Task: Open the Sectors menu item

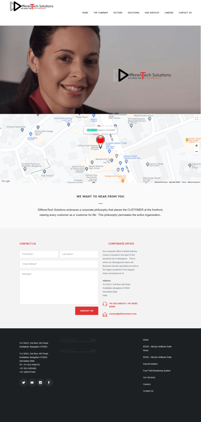Action: point(118,13)
